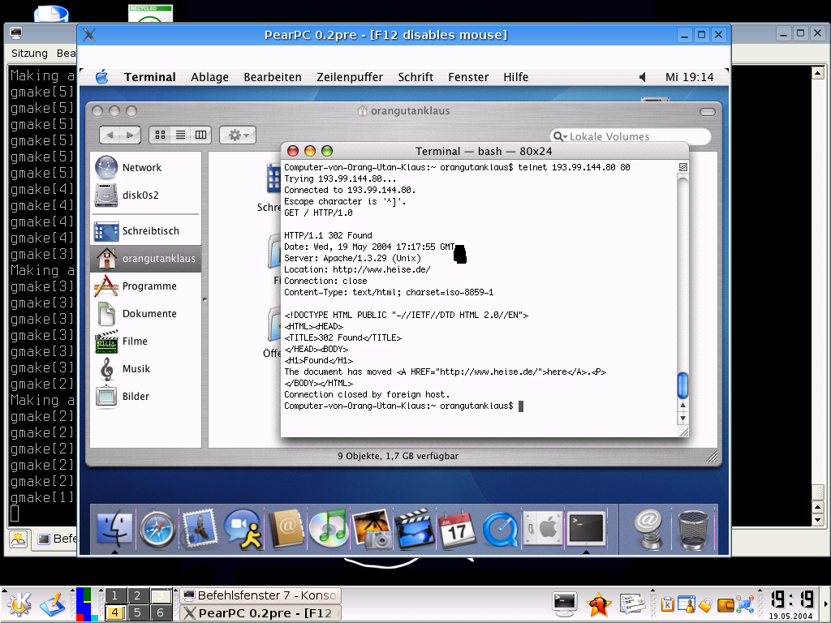The width and height of the screenshot is (831, 623).
Task: Select Programme in Finder sidebar
Action: pos(149,286)
